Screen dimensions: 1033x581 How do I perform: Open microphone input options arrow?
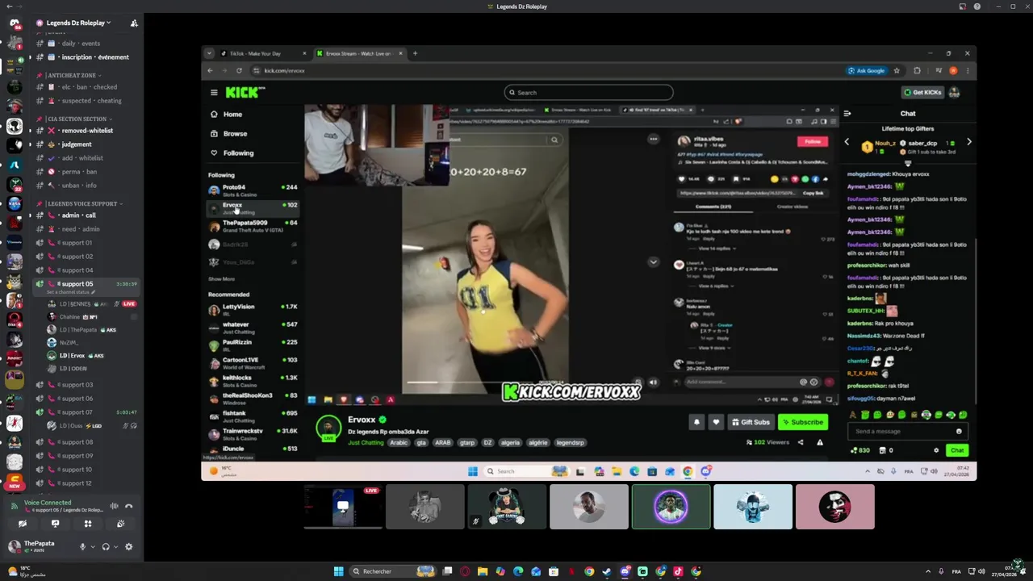click(x=92, y=547)
